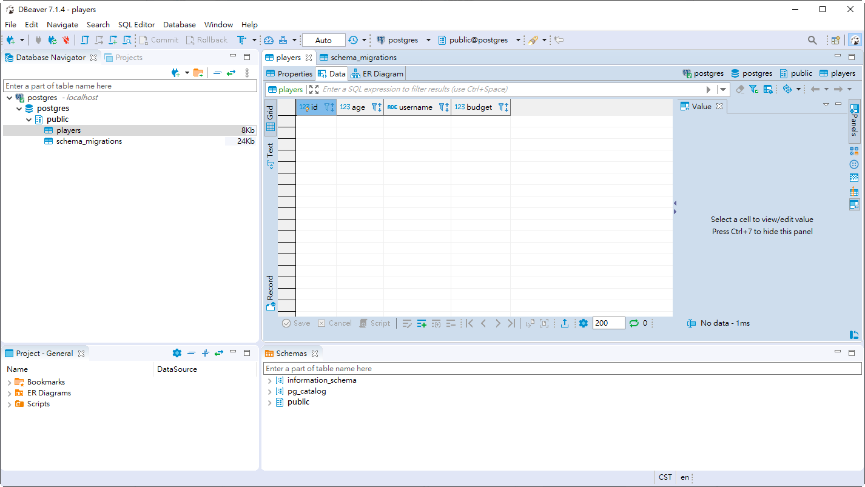Open the SQL Editor menu
This screenshot has height=487, width=865.
pos(136,25)
